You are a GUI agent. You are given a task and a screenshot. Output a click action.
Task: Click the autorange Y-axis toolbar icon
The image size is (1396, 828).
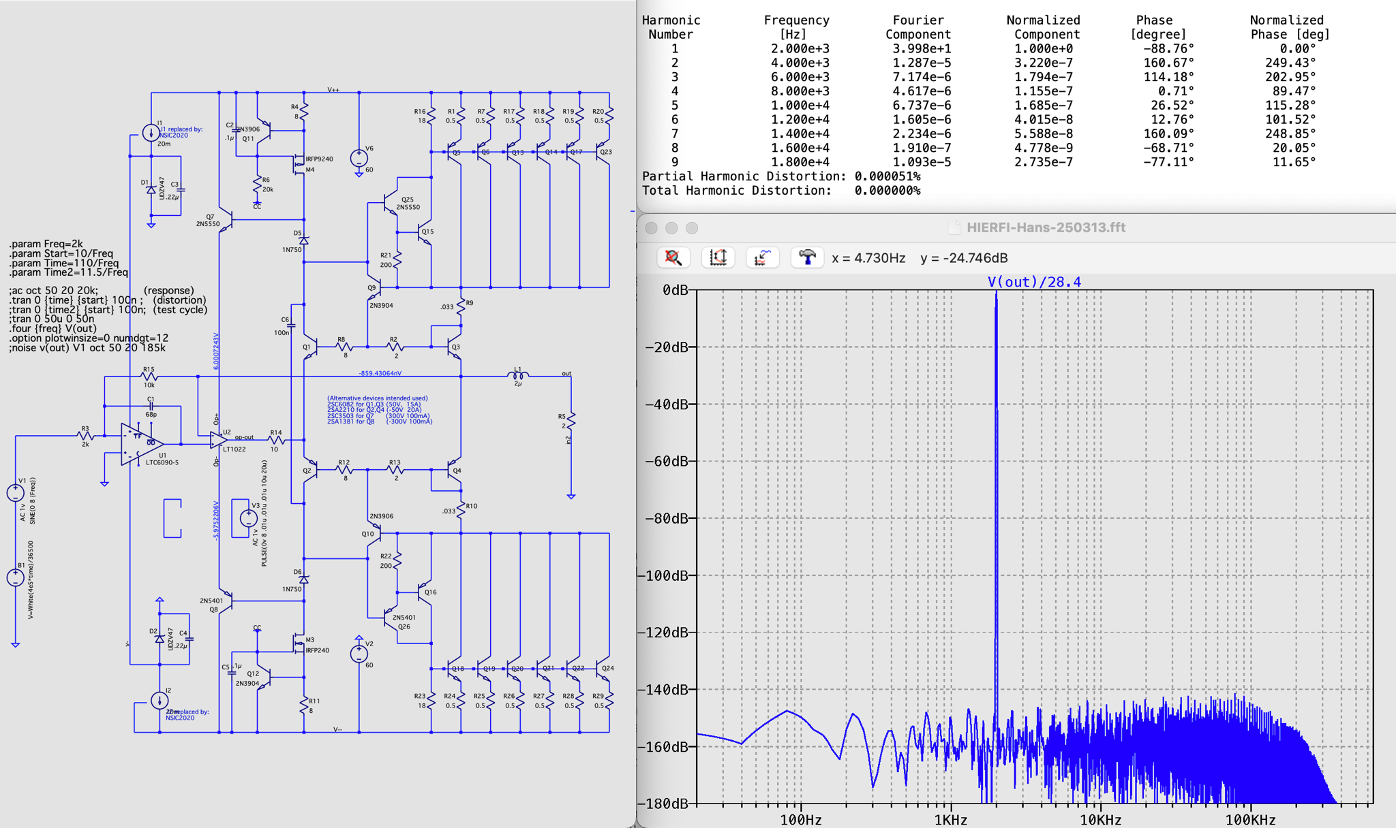click(718, 257)
